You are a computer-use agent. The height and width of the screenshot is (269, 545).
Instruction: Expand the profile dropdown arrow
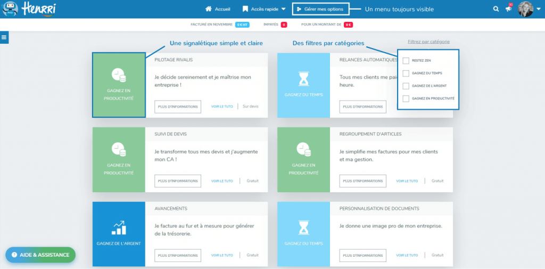pyautogui.click(x=539, y=10)
